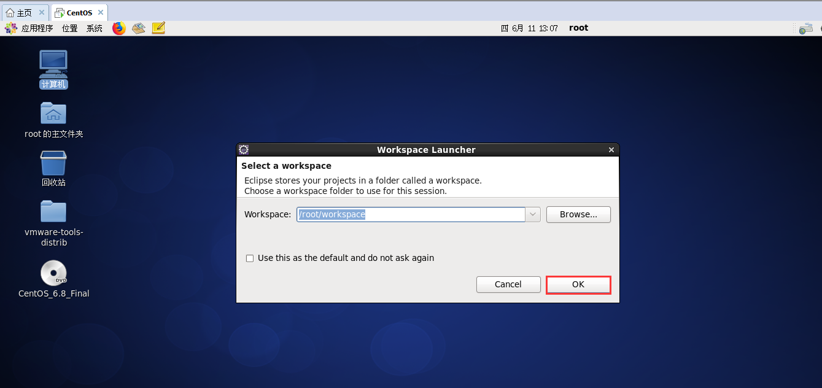822x388 pixels.
Task: Expand the Workspace path dropdown arrow
Action: click(533, 214)
